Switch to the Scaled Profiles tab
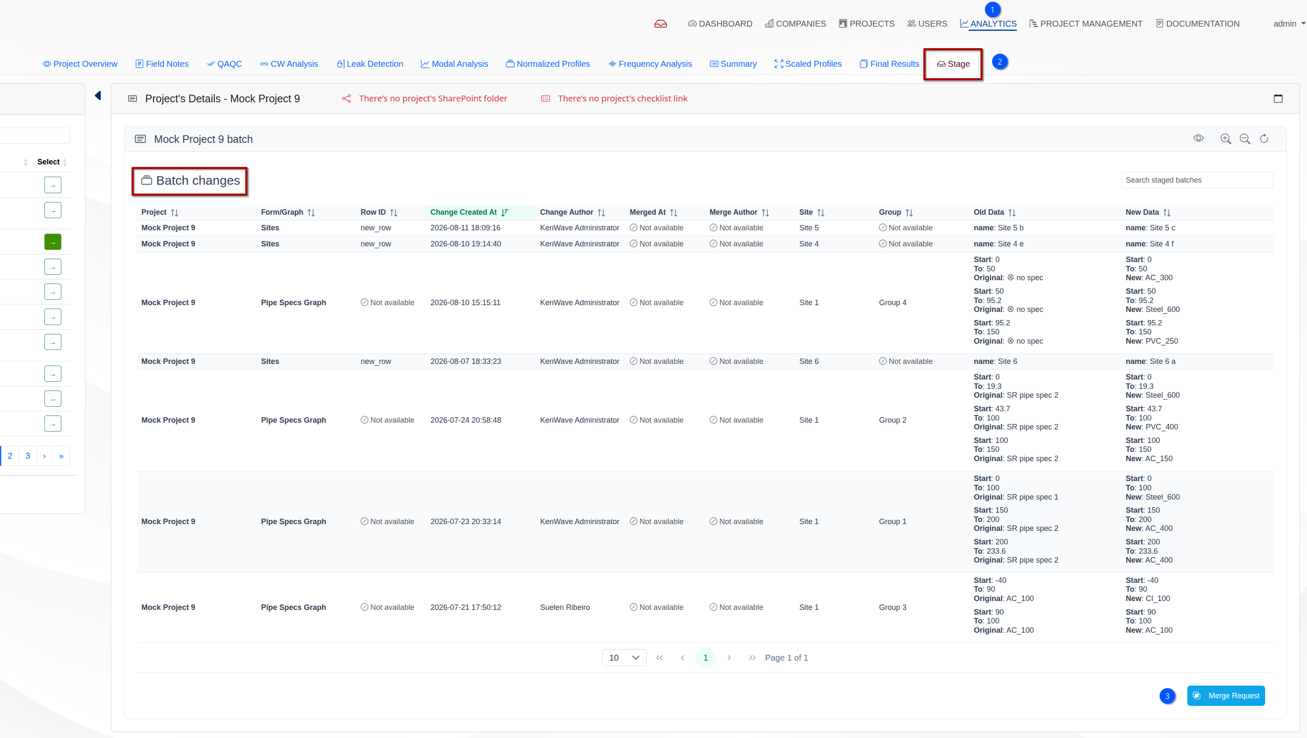 (808, 64)
